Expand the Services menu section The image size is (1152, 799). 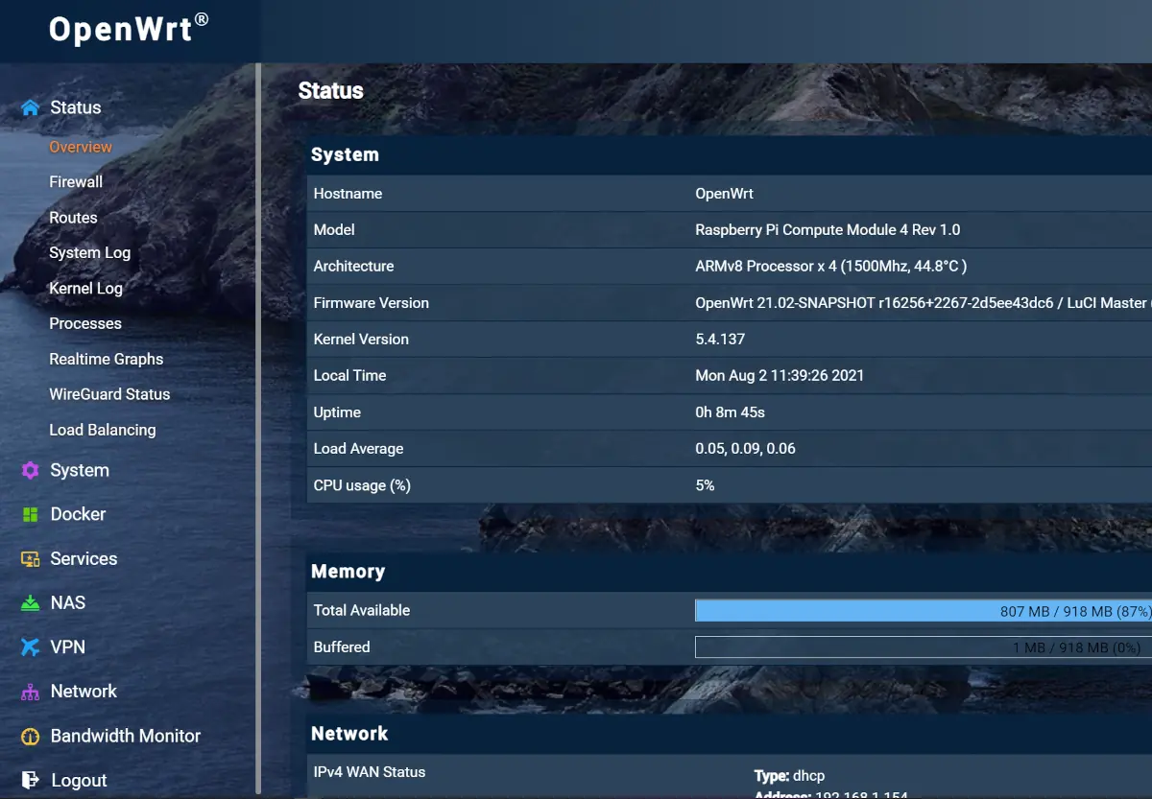[84, 558]
